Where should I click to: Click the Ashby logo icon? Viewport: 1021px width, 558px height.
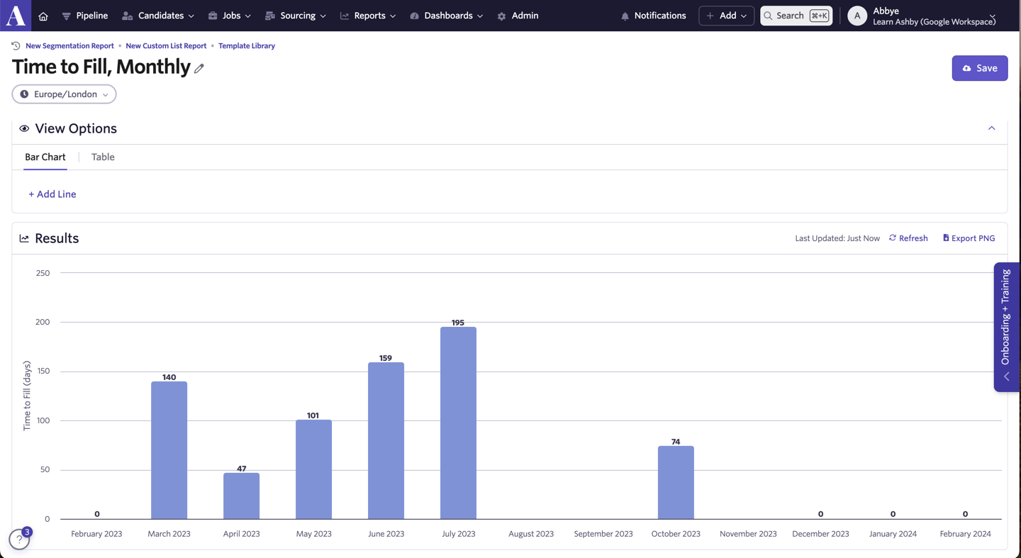tap(16, 15)
